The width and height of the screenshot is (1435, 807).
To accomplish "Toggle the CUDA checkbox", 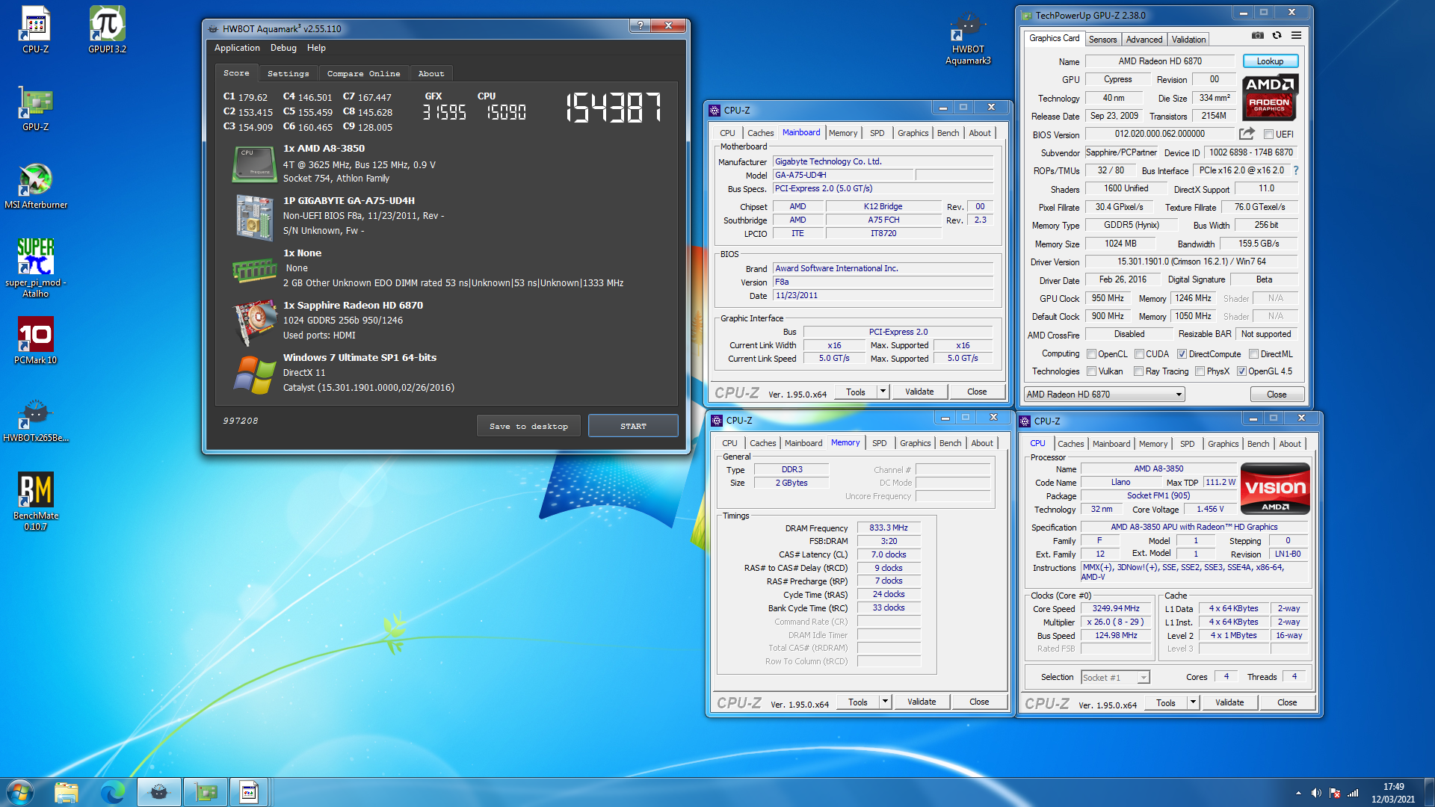I will point(1139,354).
